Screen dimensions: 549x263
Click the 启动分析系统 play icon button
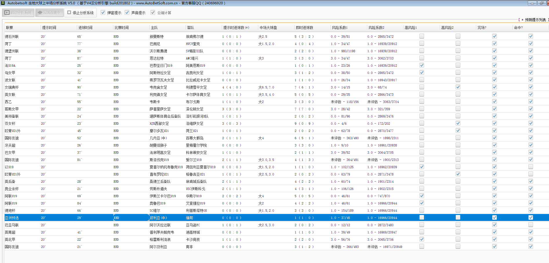pos(18,13)
